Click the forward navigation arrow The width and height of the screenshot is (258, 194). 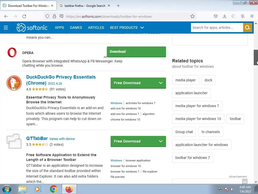[x=15, y=16]
